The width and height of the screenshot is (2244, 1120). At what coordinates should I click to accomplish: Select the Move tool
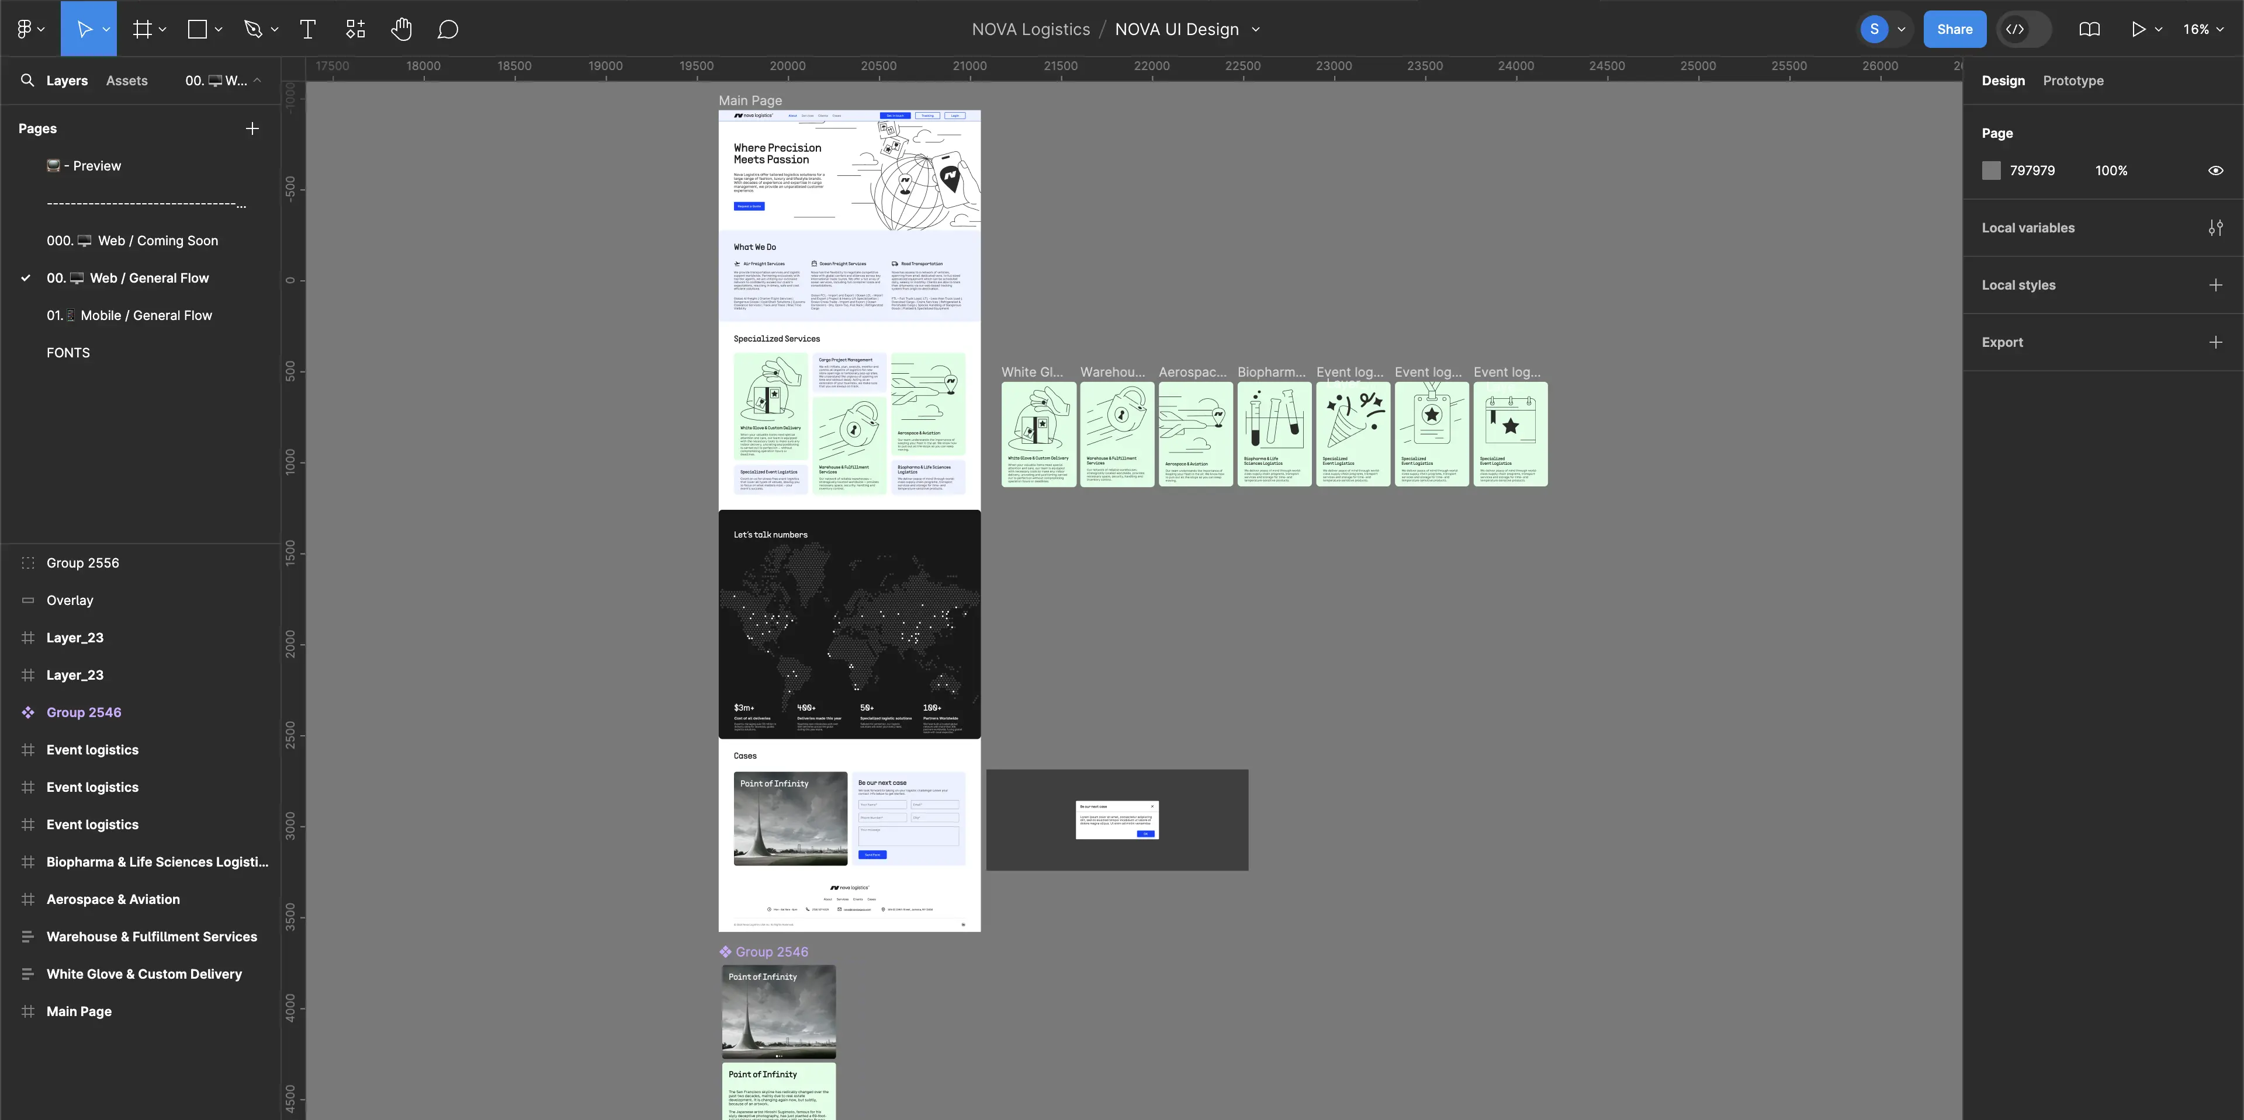coord(84,29)
